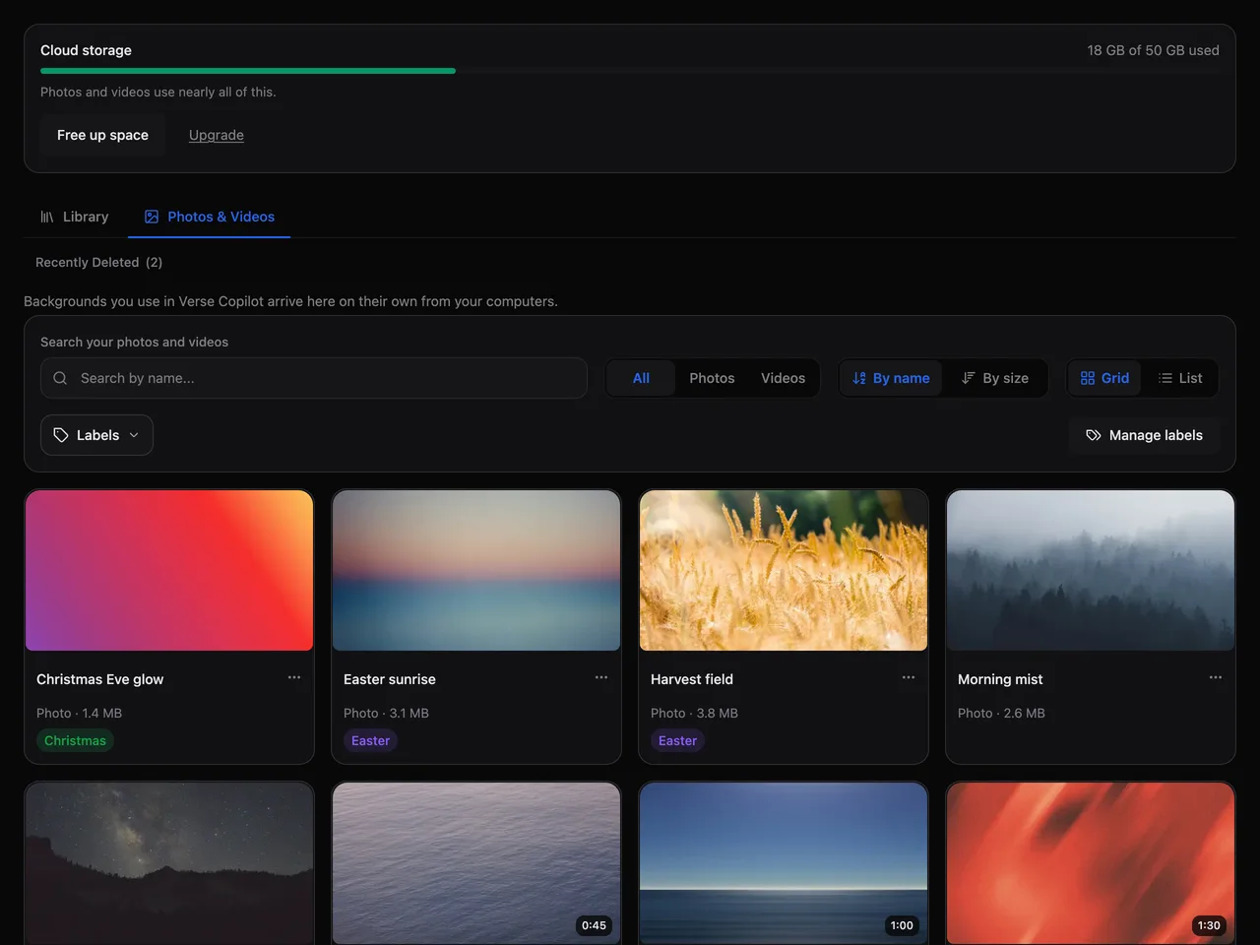Image resolution: width=1260 pixels, height=945 pixels.
Task: Click 'Photo · 3.1 MB' details text
Action: [x=386, y=713]
